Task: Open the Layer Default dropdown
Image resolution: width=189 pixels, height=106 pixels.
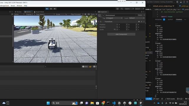Action: click(137, 18)
